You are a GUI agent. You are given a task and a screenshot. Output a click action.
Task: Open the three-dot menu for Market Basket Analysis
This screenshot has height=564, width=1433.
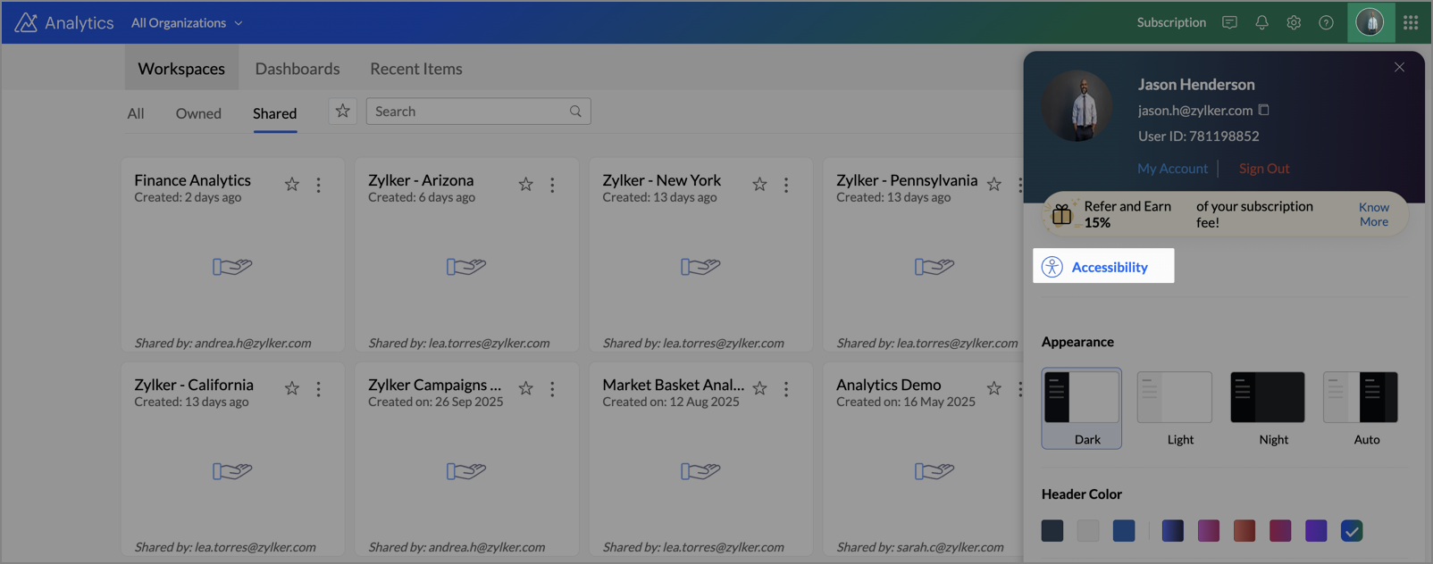[x=786, y=389]
